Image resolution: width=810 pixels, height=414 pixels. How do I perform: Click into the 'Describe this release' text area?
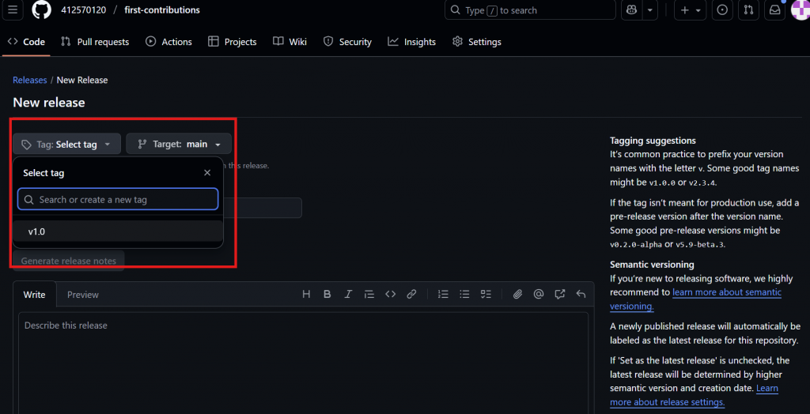point(303,363)
